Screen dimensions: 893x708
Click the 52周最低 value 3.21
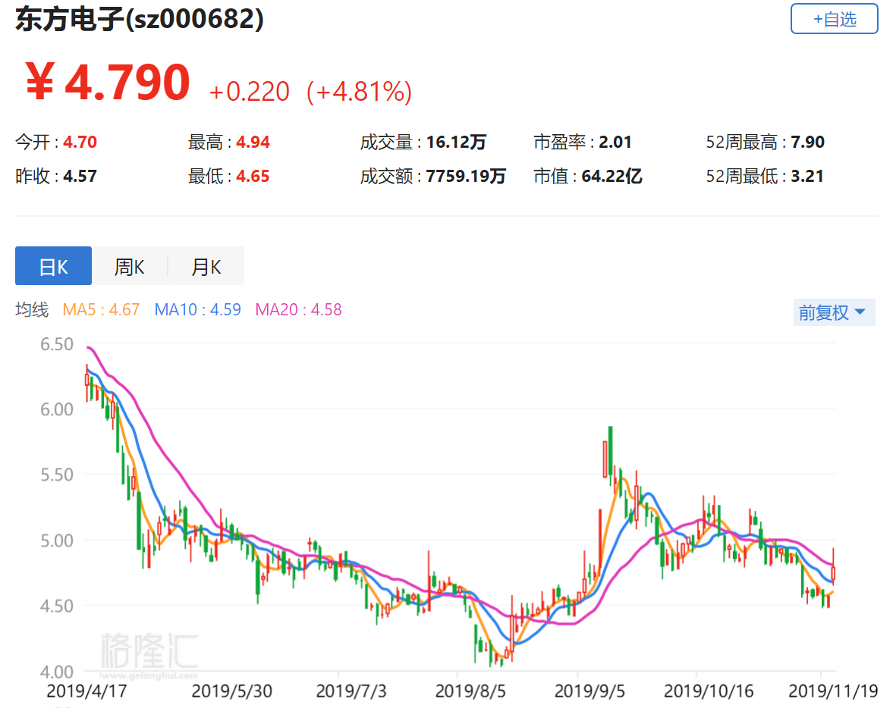[x=807, y=176]
